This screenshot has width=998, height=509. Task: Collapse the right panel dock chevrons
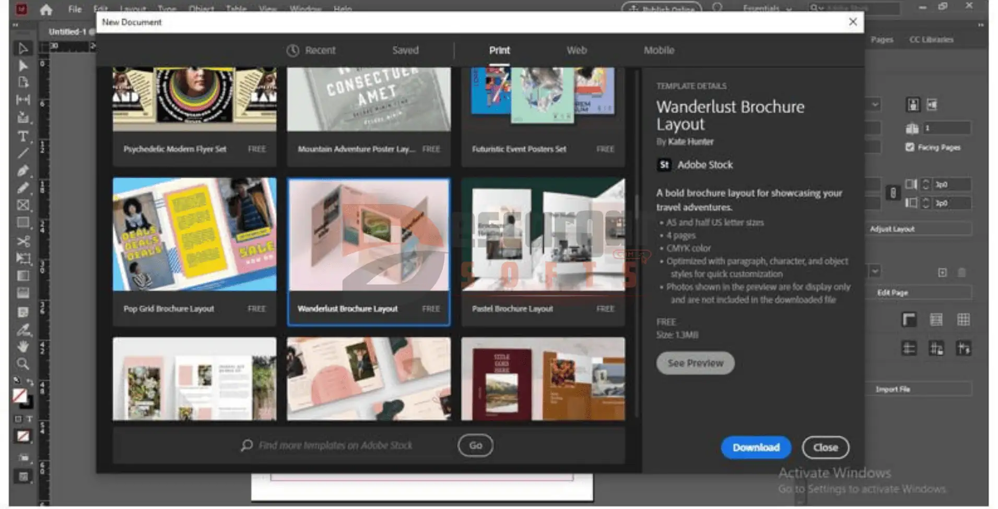(x=981, y=25)
